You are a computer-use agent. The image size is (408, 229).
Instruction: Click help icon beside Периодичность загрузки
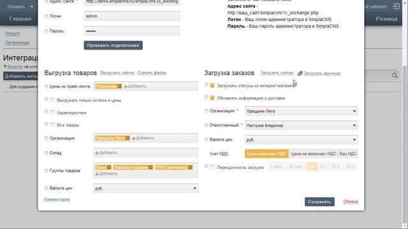pos(207,167)
